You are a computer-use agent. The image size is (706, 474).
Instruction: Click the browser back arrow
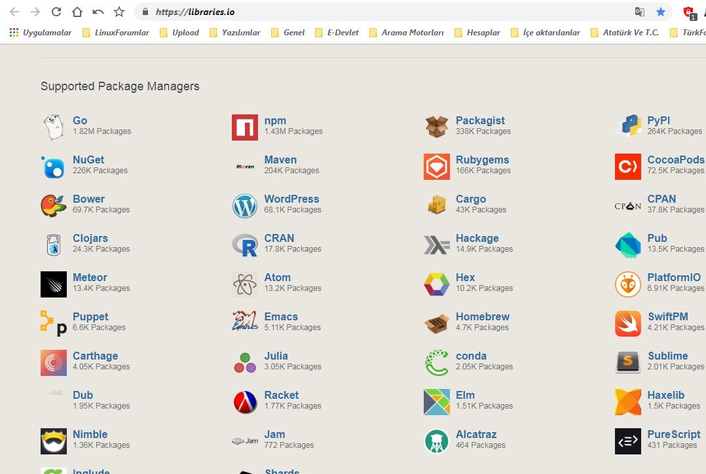point(14,12)
